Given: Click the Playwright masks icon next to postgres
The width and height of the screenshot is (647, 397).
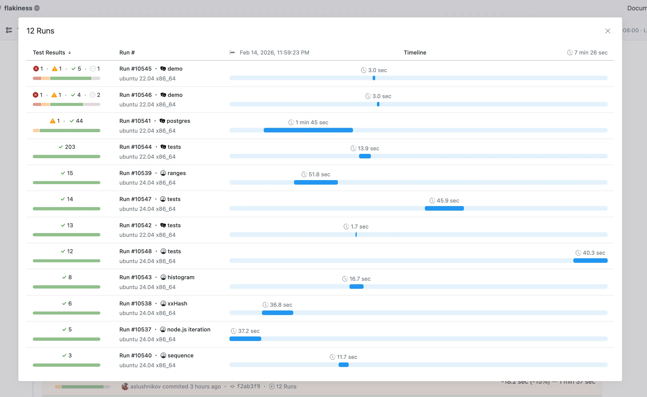Looking at the screenshot, I should click(162, 121).
